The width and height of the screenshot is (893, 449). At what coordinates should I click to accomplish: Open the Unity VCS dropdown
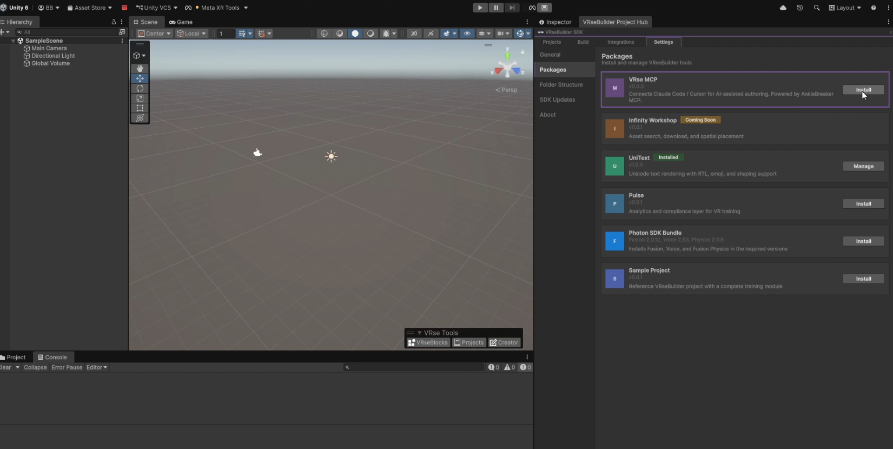tap(157, 8)
